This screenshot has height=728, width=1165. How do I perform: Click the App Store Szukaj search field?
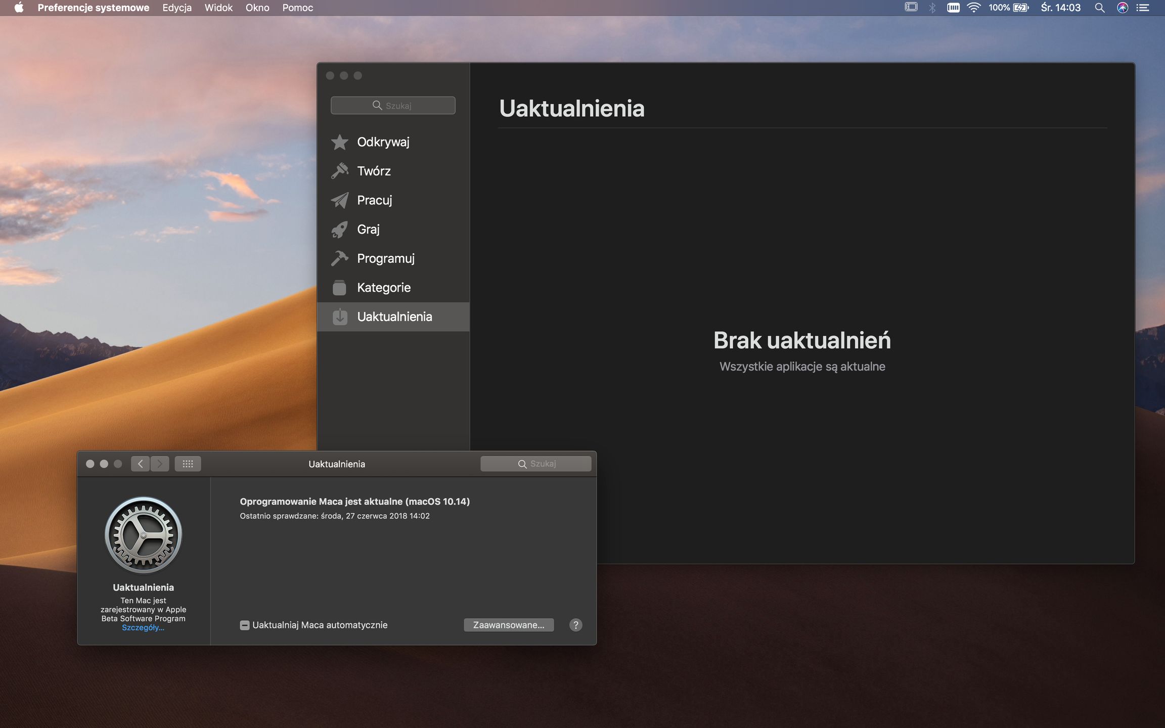click(x=393, y=105)
